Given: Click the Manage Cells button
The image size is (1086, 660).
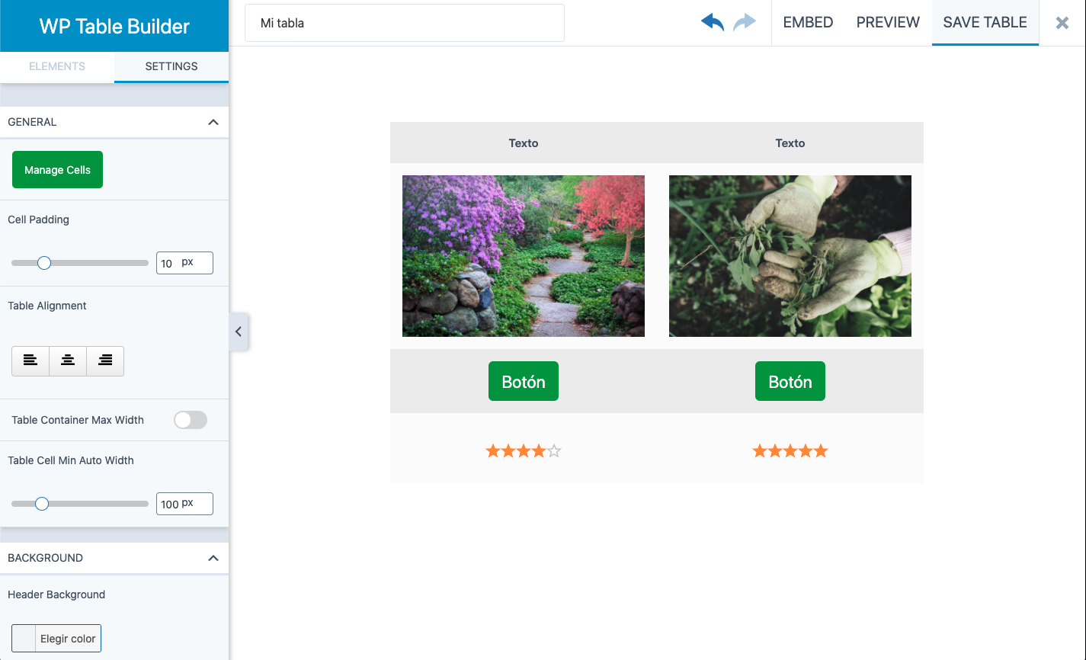Looking at the screenshot, I should pos(57,169).
